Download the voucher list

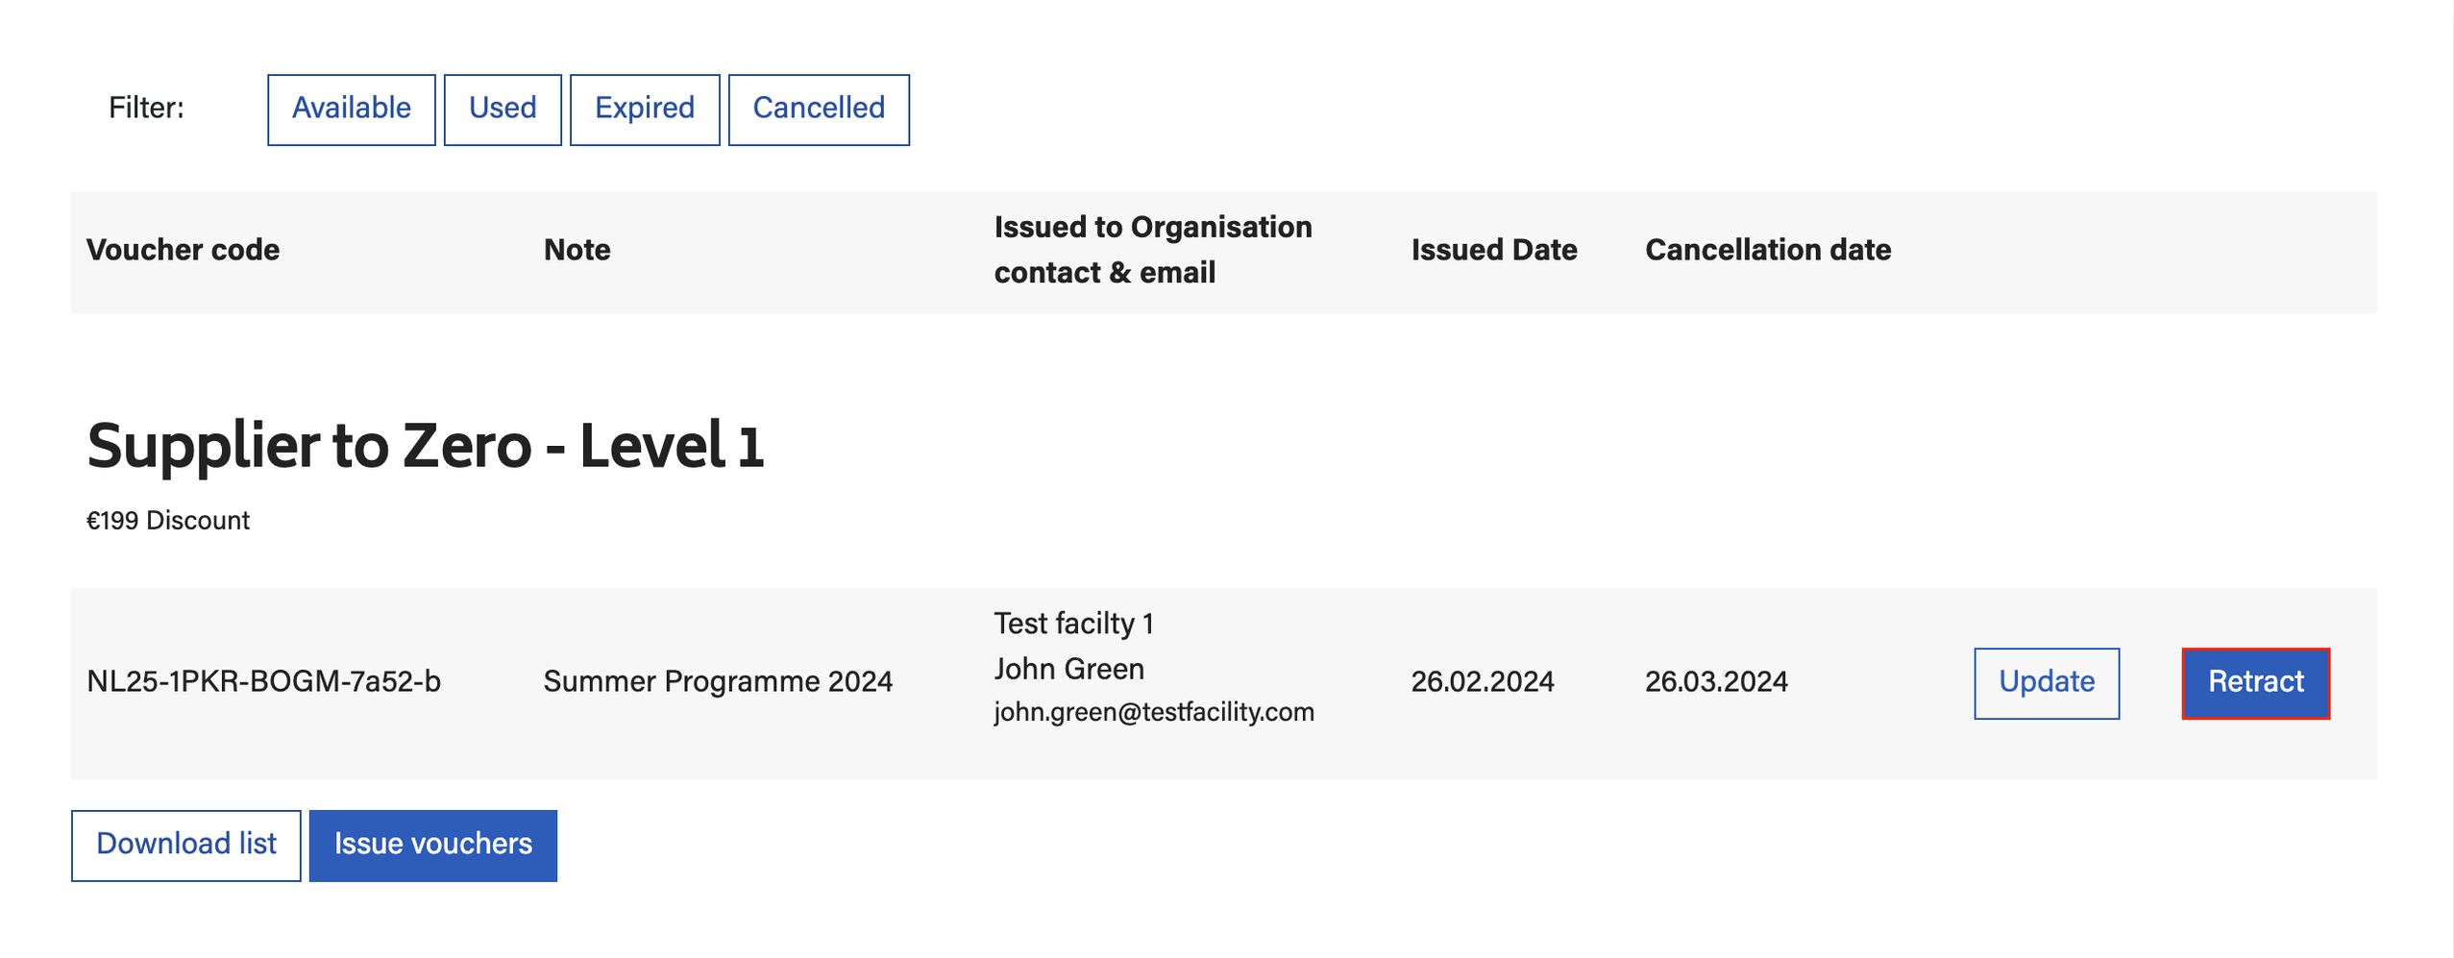click(185, 845)
